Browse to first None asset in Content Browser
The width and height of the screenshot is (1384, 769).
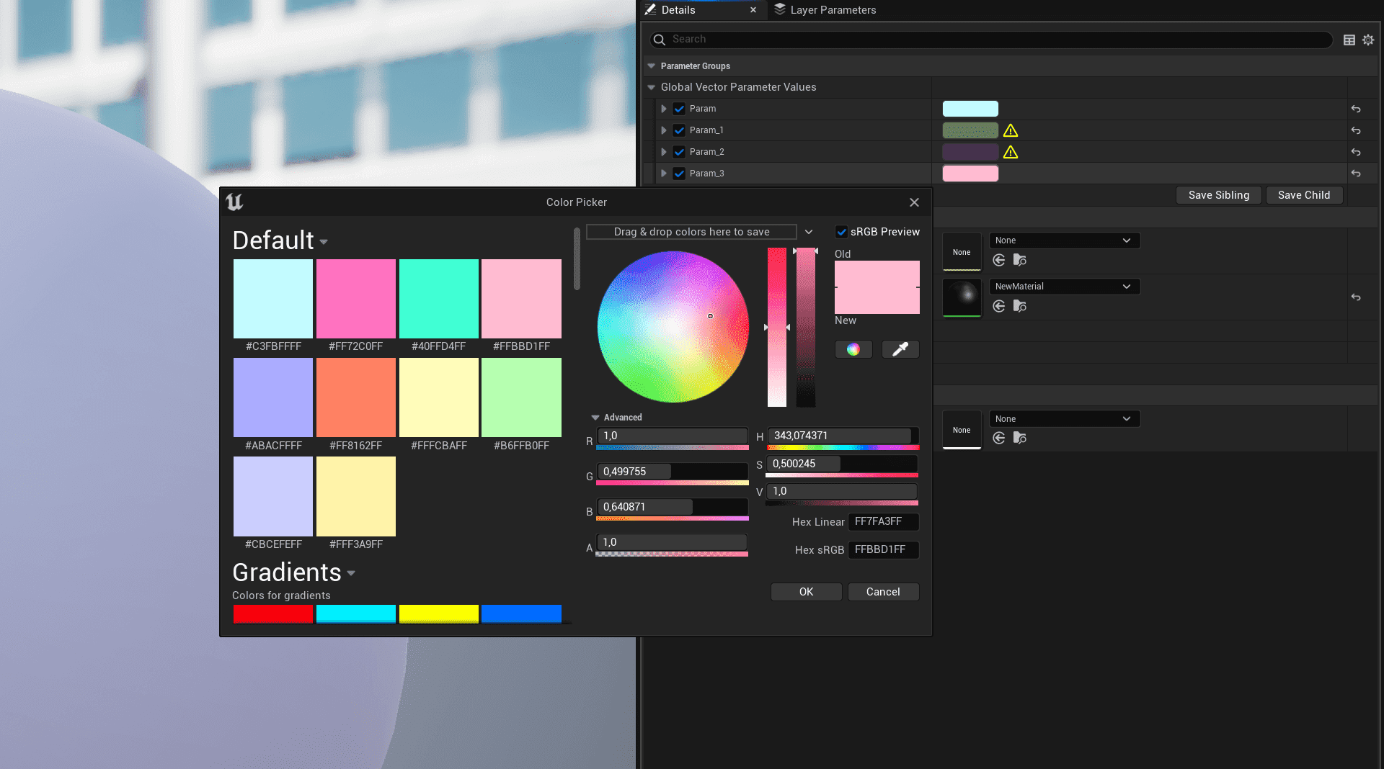point(1019,260)
